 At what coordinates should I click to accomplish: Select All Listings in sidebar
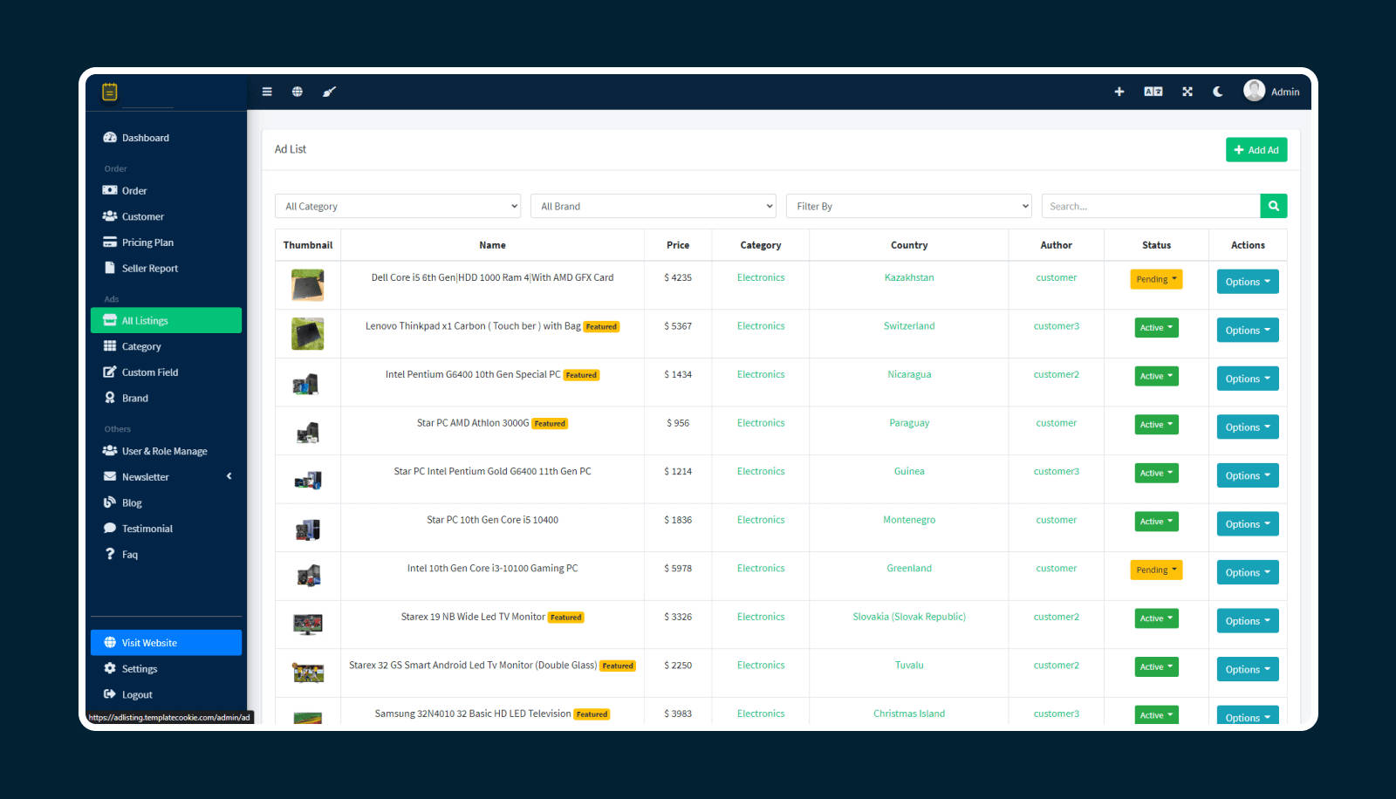pyautogui.click(x=166, y=320)
